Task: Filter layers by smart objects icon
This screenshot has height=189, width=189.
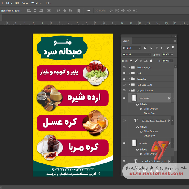Action: coord(168,48)
